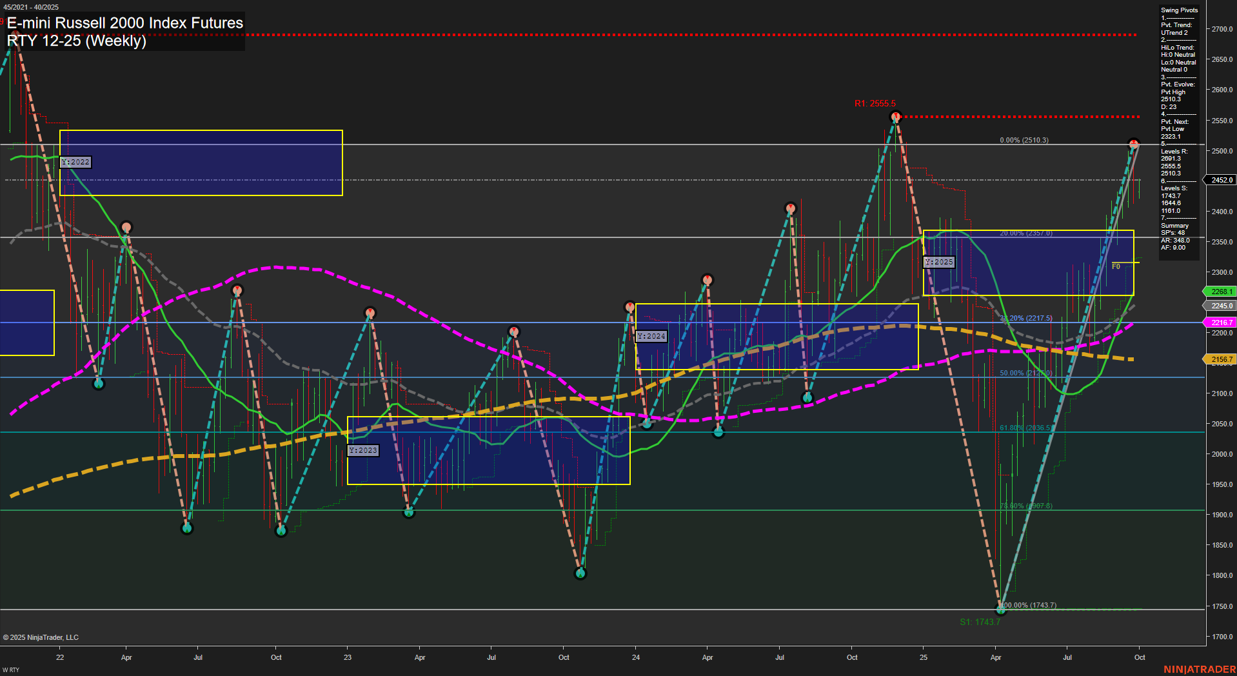
Task: Toggle the Y:2022 label on the yellow box
Action: tap(75, 162)
